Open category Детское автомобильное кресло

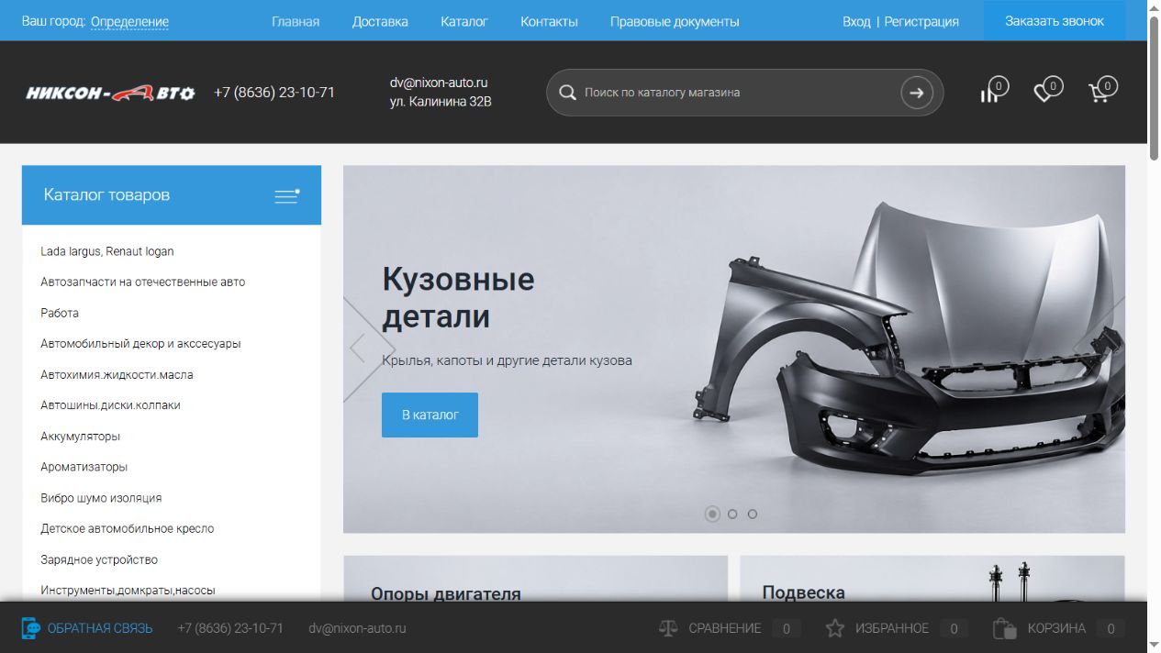point(128,528)
